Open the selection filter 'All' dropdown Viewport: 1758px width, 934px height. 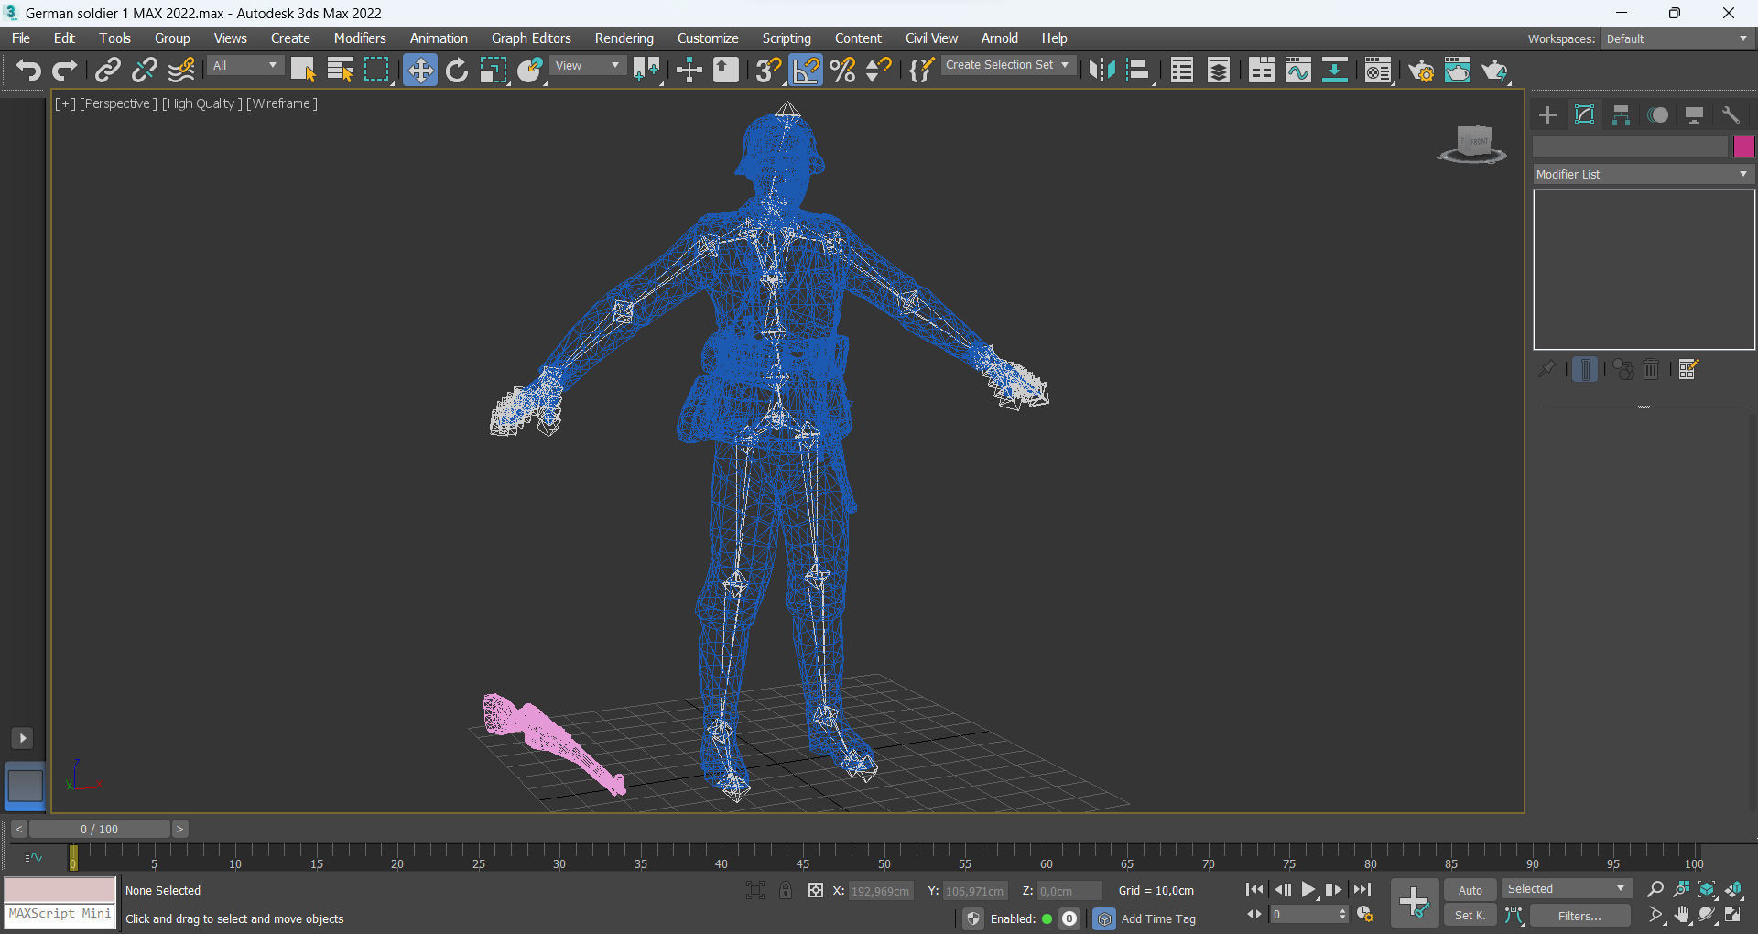pos(244,66)
